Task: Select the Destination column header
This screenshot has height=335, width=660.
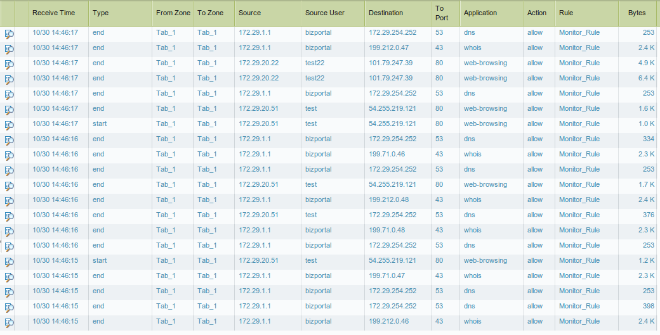Action: click(x=386, y=13)
